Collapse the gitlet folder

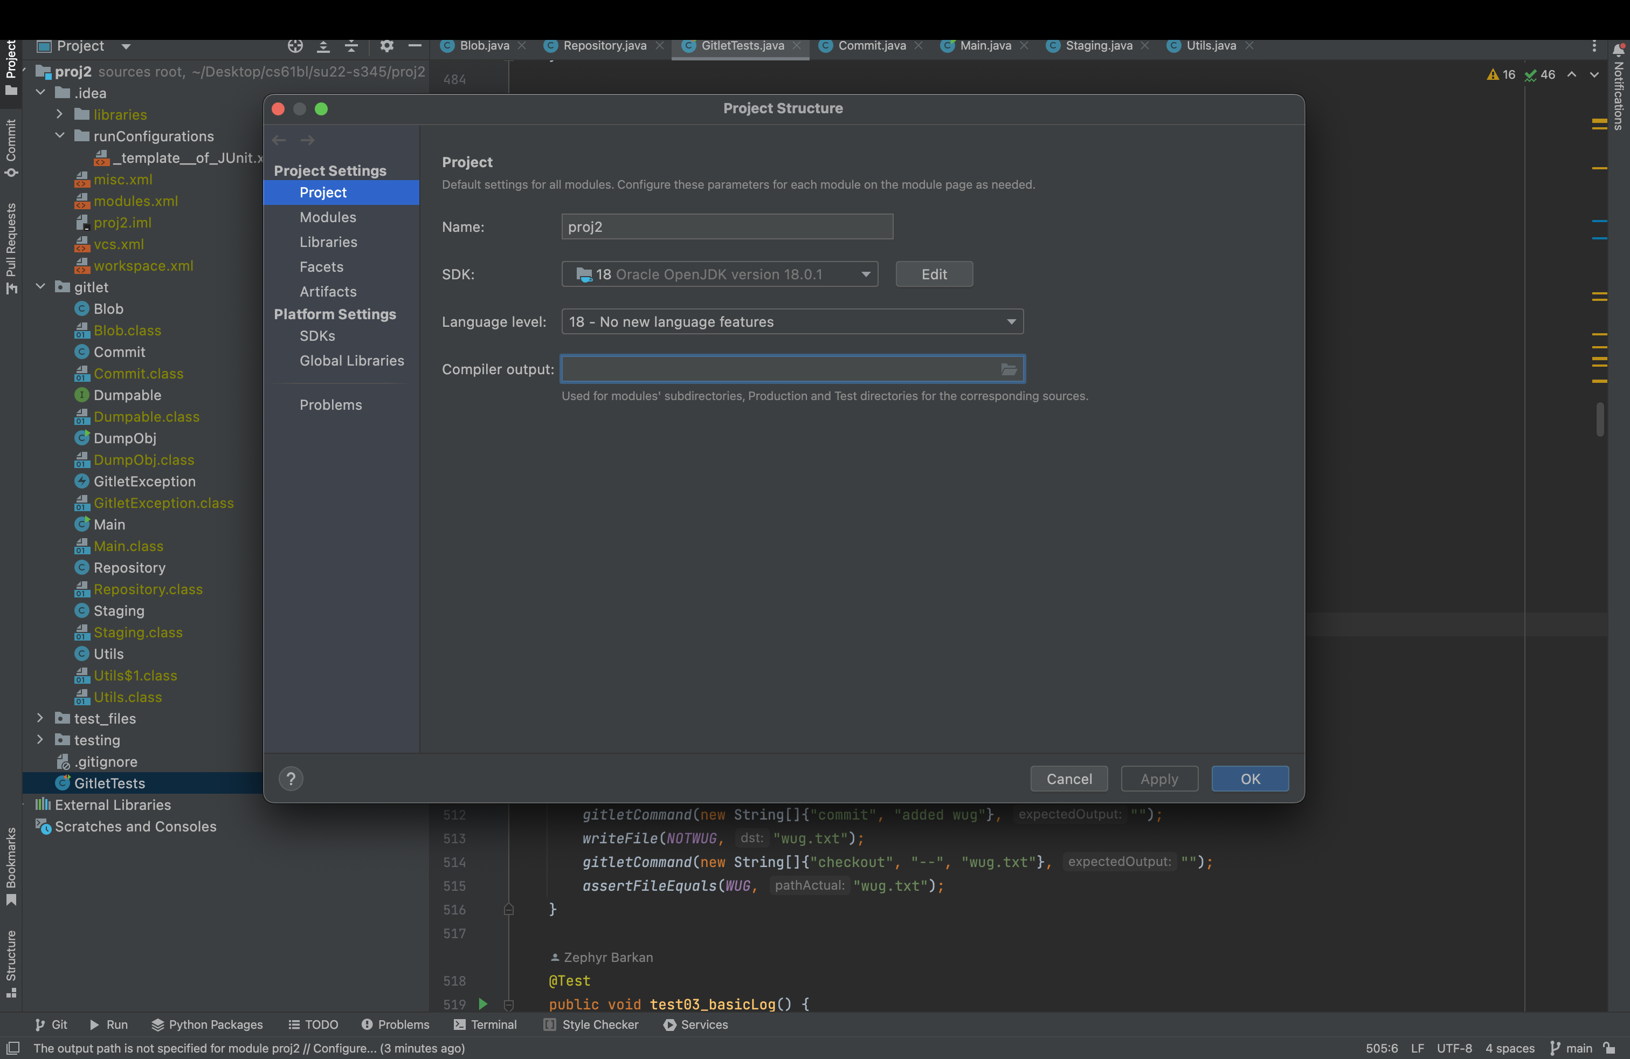(x=40, y=287)
